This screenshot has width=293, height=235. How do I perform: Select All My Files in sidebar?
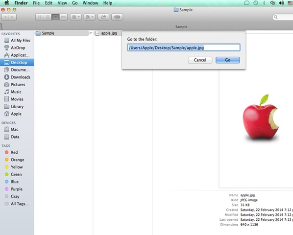(x=17, y=40)
